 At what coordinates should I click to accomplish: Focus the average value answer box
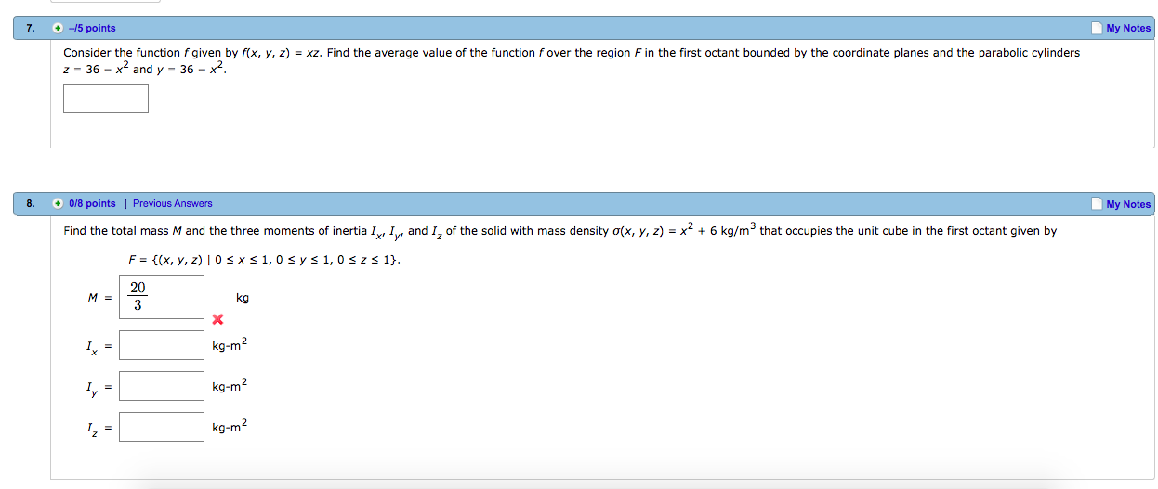coord(106,98)
